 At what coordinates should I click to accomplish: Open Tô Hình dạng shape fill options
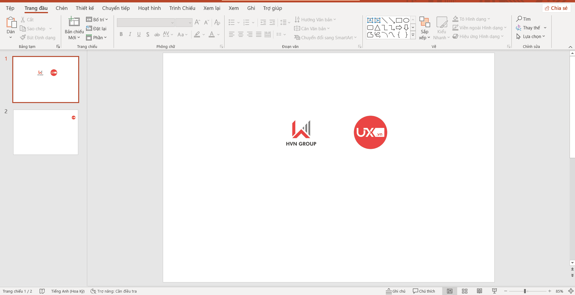click(x=471, y=19)
